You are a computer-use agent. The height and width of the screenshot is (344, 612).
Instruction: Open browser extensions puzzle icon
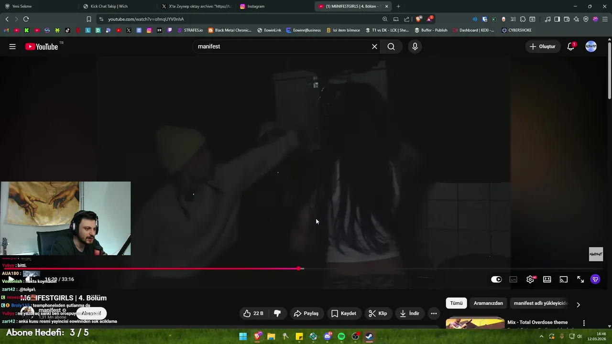click(x=523, y=19)
